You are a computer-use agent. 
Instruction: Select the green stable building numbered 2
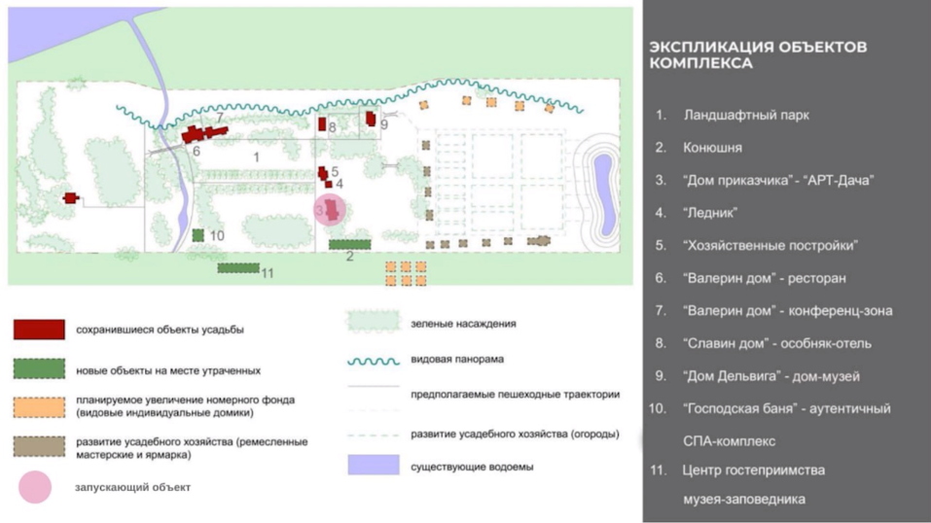(350, 244)
